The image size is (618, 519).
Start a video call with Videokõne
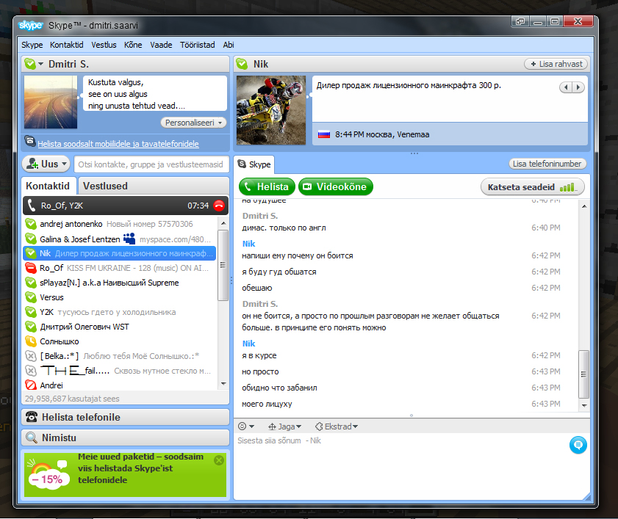coord(336,186)
